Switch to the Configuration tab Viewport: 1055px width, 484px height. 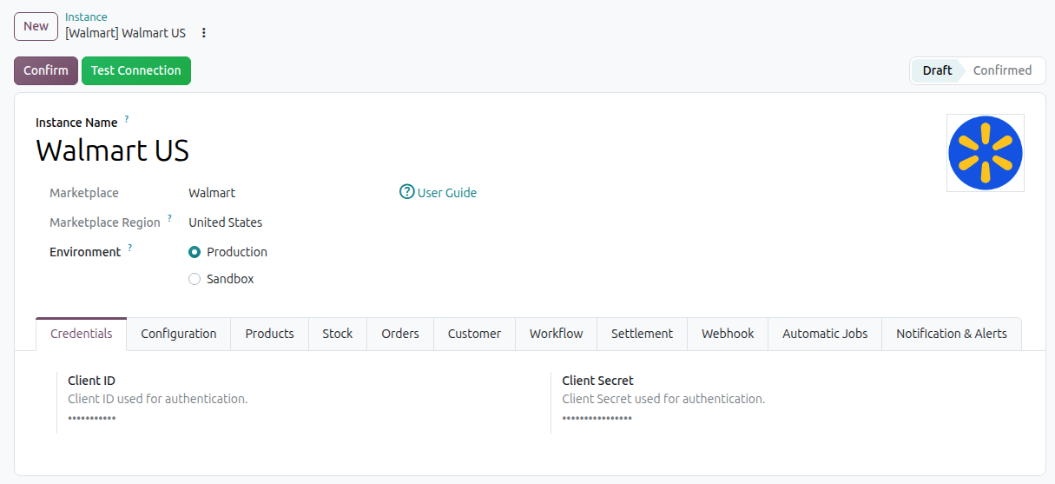click(179, 334)
